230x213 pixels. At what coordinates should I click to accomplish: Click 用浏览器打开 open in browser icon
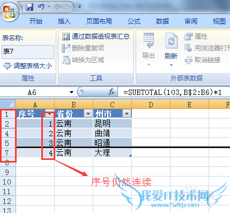tap(188, 48)
